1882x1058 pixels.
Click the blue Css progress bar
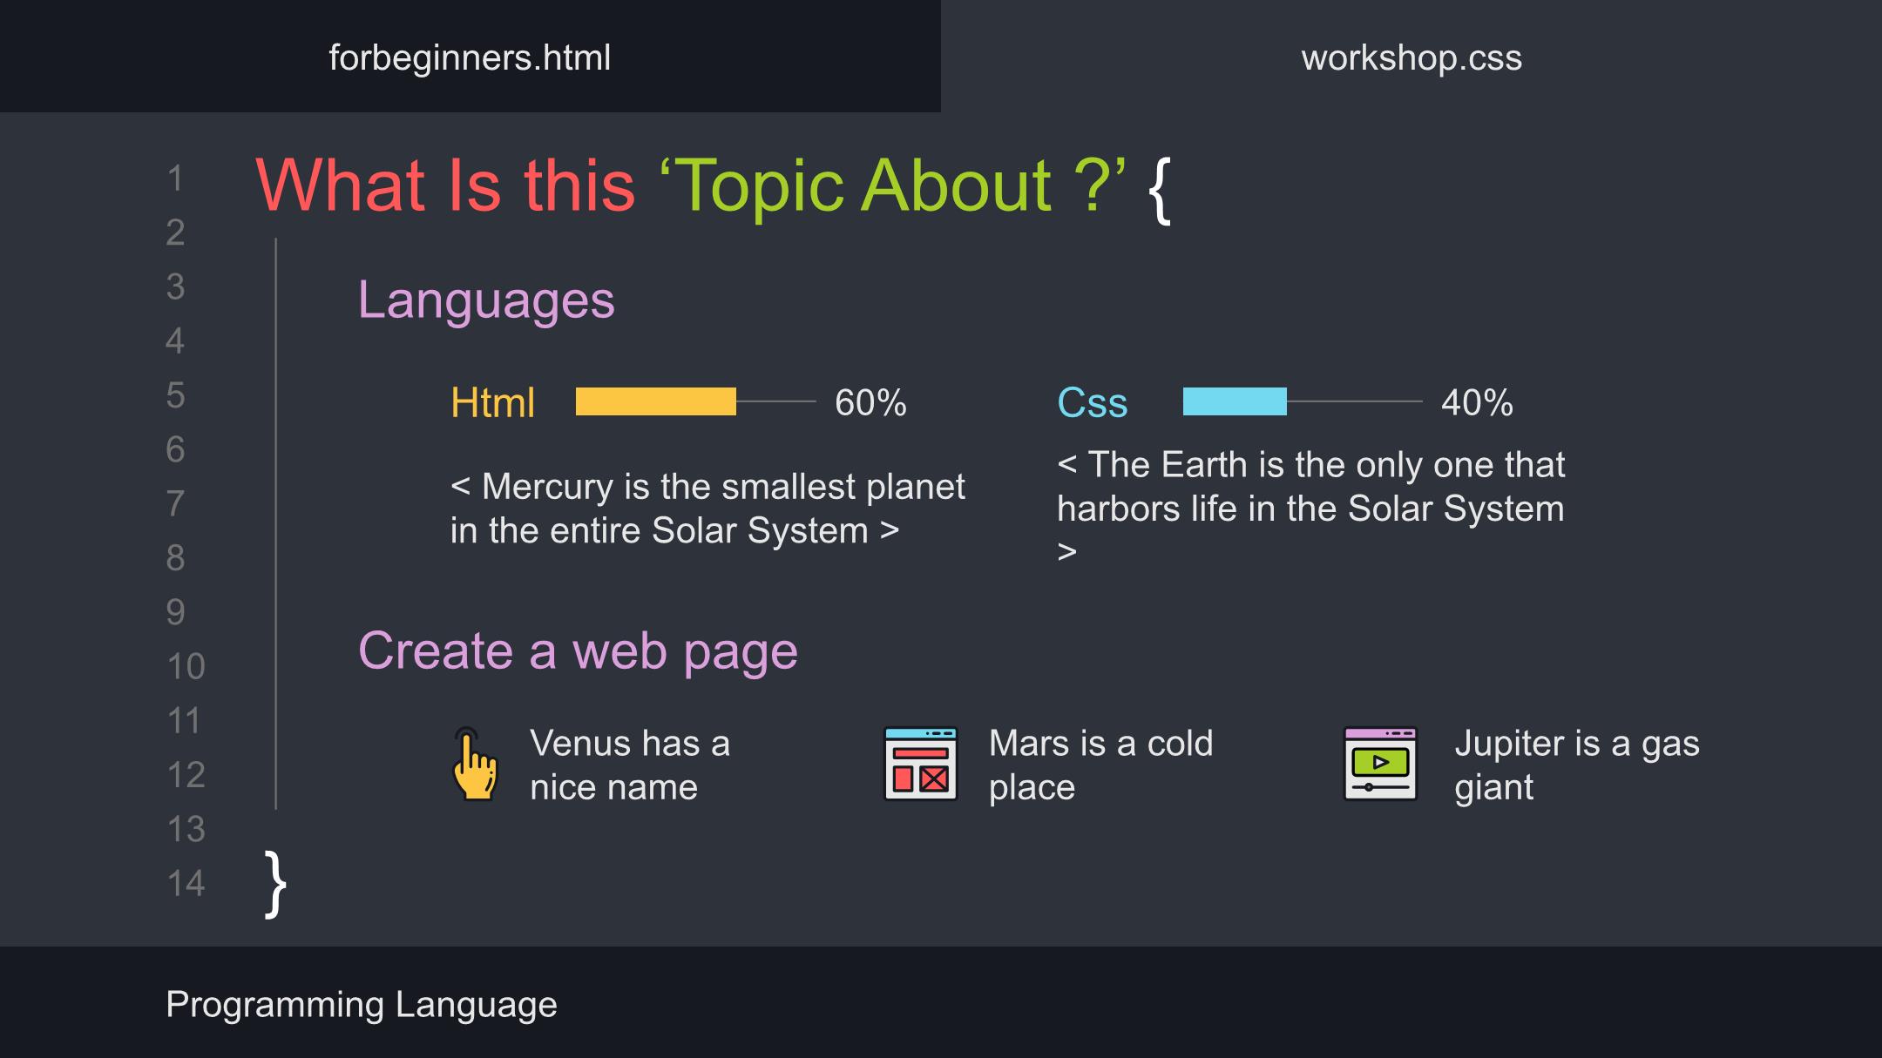tap(1235, 401)
